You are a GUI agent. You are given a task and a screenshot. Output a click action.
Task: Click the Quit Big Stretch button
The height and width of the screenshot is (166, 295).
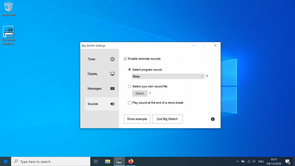pos(167,119)
